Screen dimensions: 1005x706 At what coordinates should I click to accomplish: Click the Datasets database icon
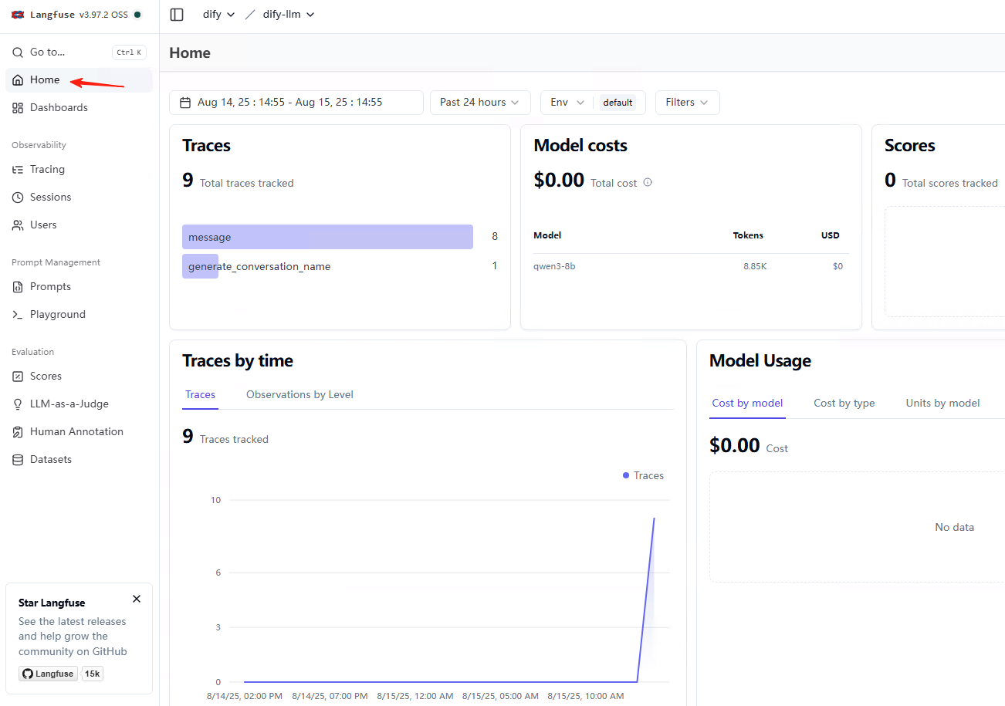(18, 460)
